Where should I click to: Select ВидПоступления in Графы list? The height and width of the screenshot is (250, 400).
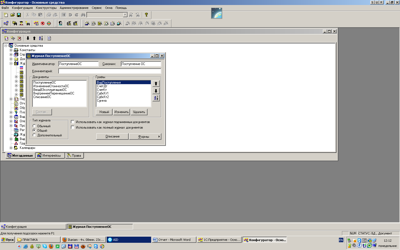(x=123, y=82)
